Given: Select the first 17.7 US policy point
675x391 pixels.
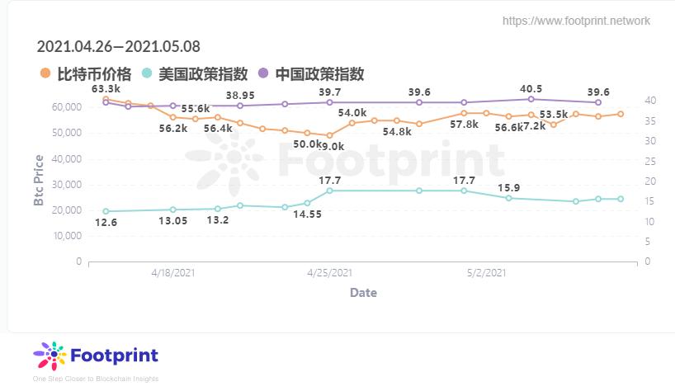Looking at the screenshot, I should pos(330,191).
